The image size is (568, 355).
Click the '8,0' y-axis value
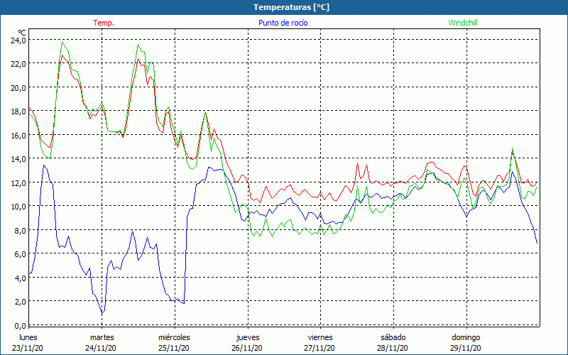coord(20,230)
